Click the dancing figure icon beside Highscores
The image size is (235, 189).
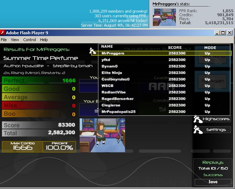198,119
